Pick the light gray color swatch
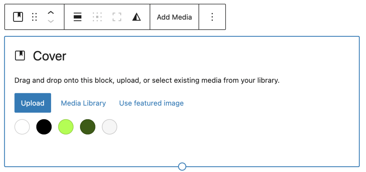This screenshot has width=366, height=172. (109, 127)
